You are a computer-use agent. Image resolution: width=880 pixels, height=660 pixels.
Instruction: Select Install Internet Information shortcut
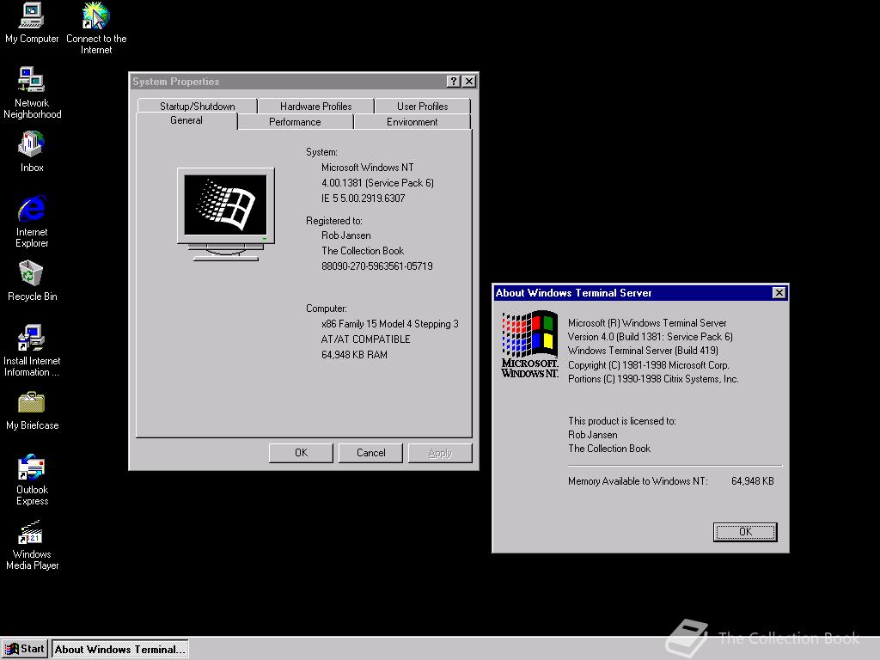pos(32,351)
